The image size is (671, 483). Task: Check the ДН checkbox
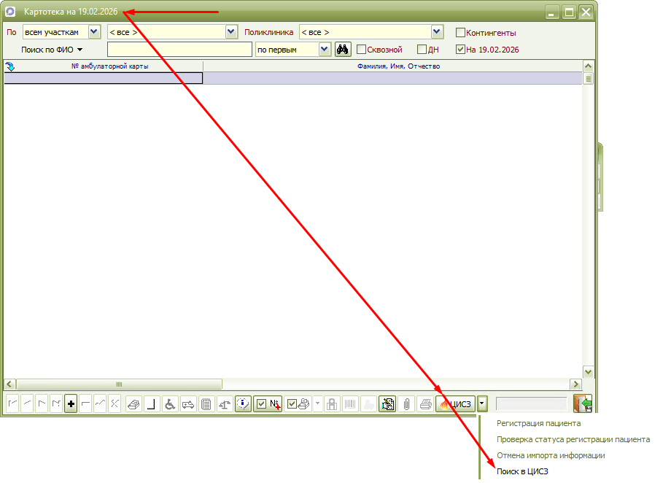tap(422, 50)
